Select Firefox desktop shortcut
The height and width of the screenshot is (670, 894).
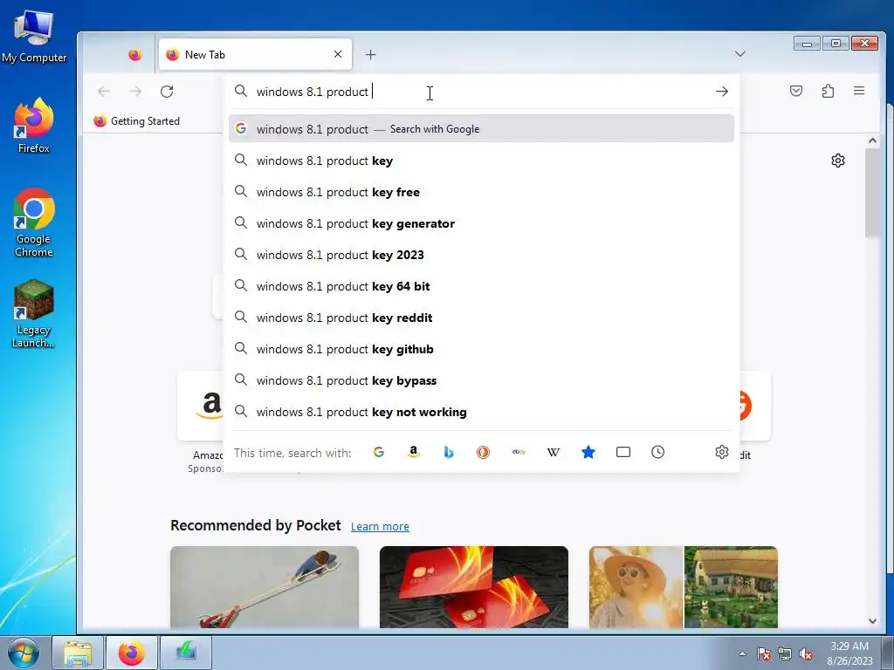pos(34,126)
